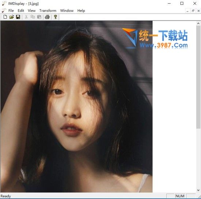Open the Transform menu

[48, 11]
